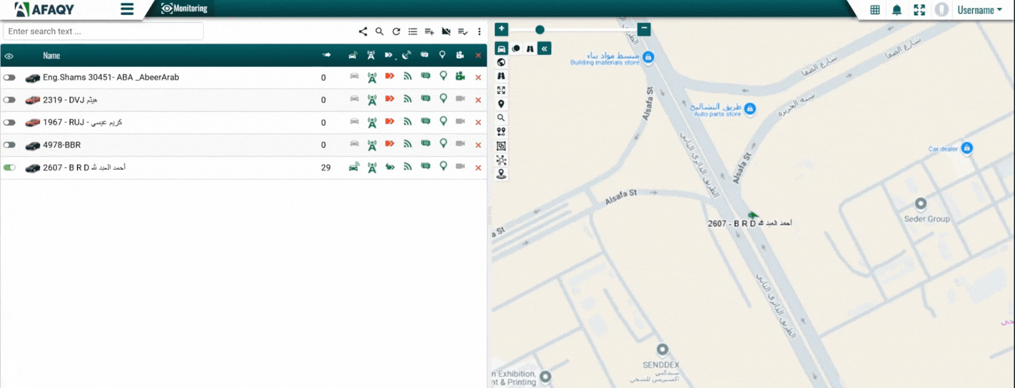Image resolution: width=1015 pixels, height=388 pixels.
Task: Click the map zoom out minus button
Action: pos(644,29)
